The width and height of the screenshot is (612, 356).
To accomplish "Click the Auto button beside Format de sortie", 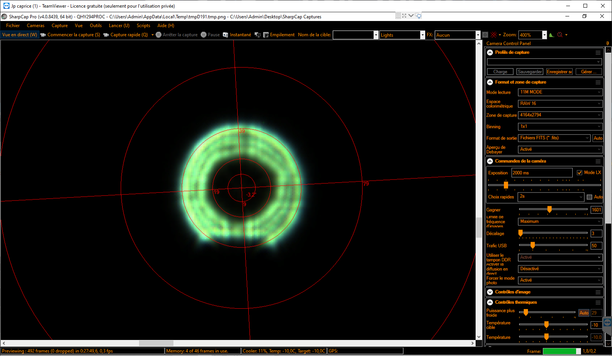I will tap(598, 138).
